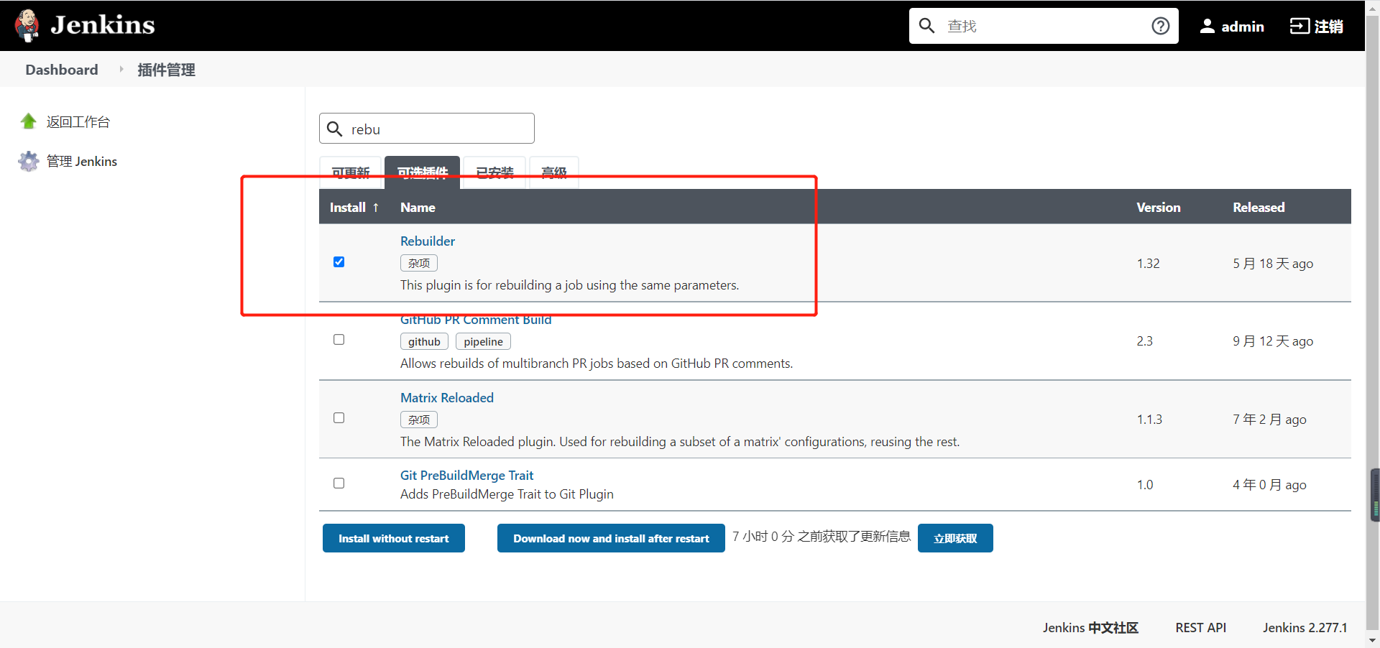
Task: Click the magnifier icon in the plugin filter box
Action: tap(335, 129)
